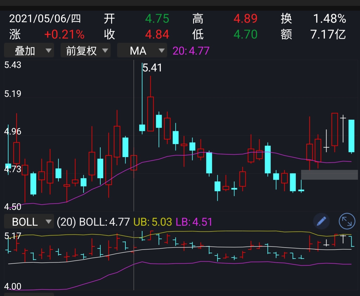
Task: Open the MA indicator dropdown
Action: point(142,51)
